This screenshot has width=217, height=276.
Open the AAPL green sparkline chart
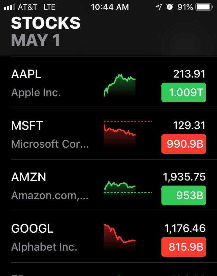point(119,85)
